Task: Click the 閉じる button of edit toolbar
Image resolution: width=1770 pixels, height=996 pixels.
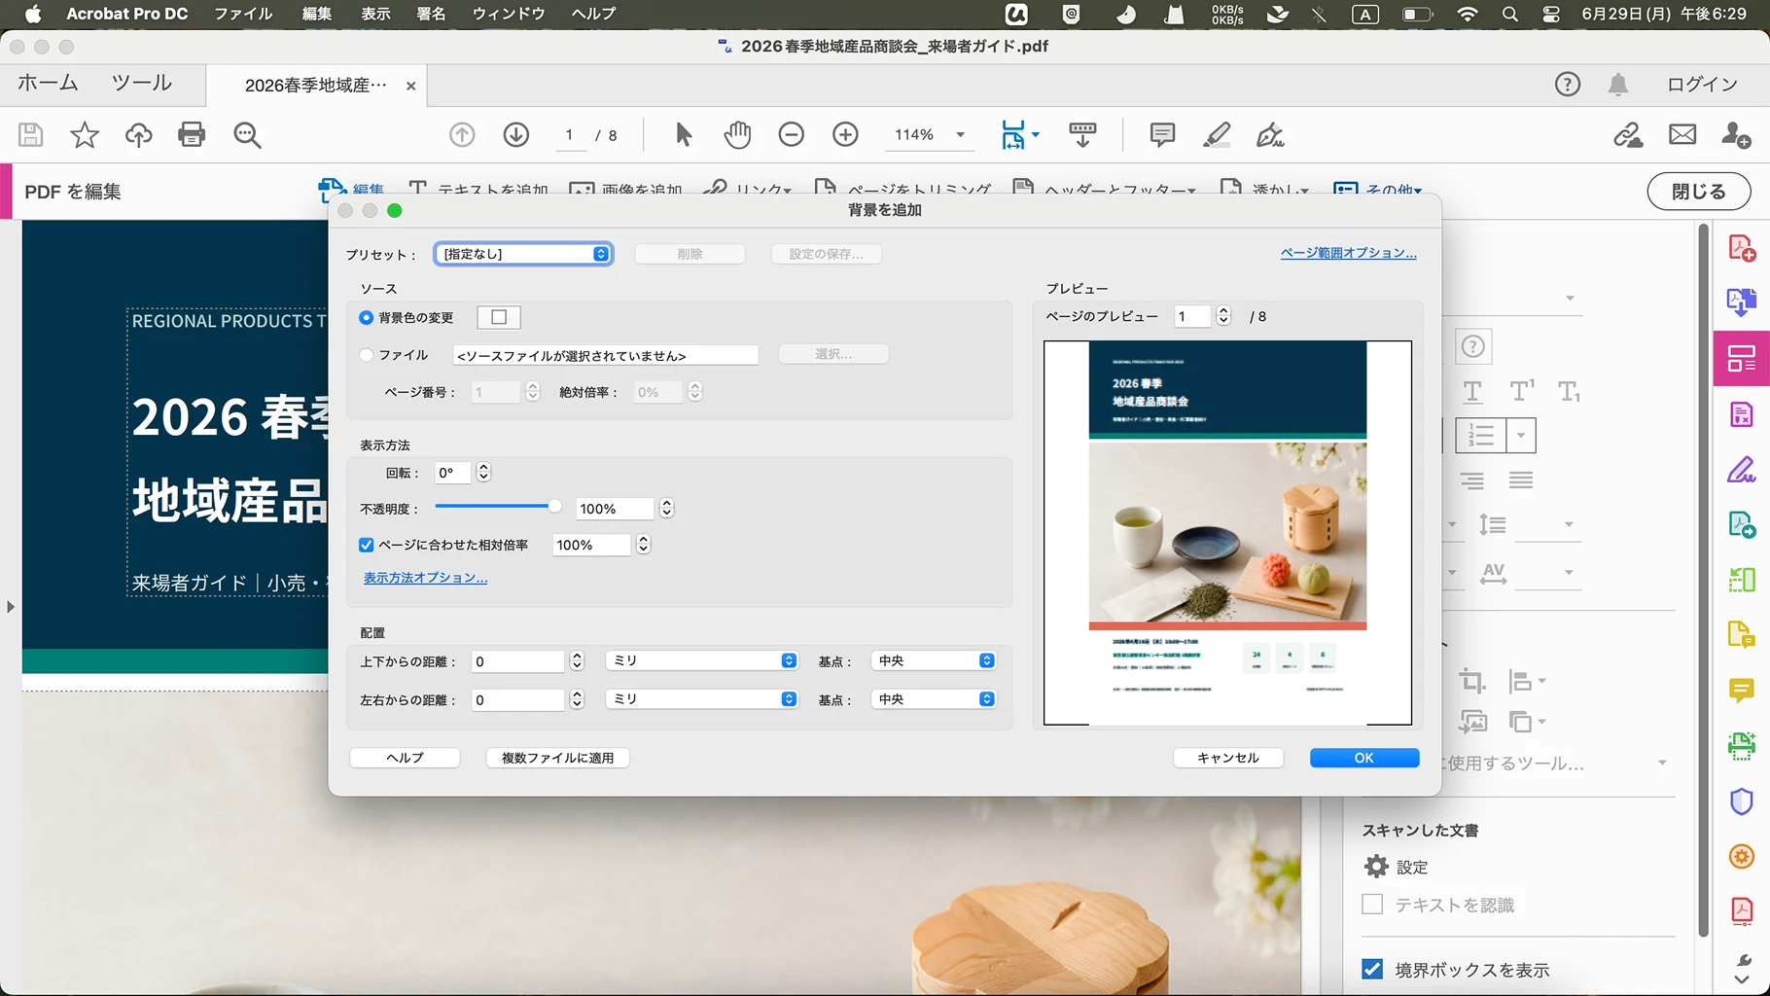Action: point(1699,192)
